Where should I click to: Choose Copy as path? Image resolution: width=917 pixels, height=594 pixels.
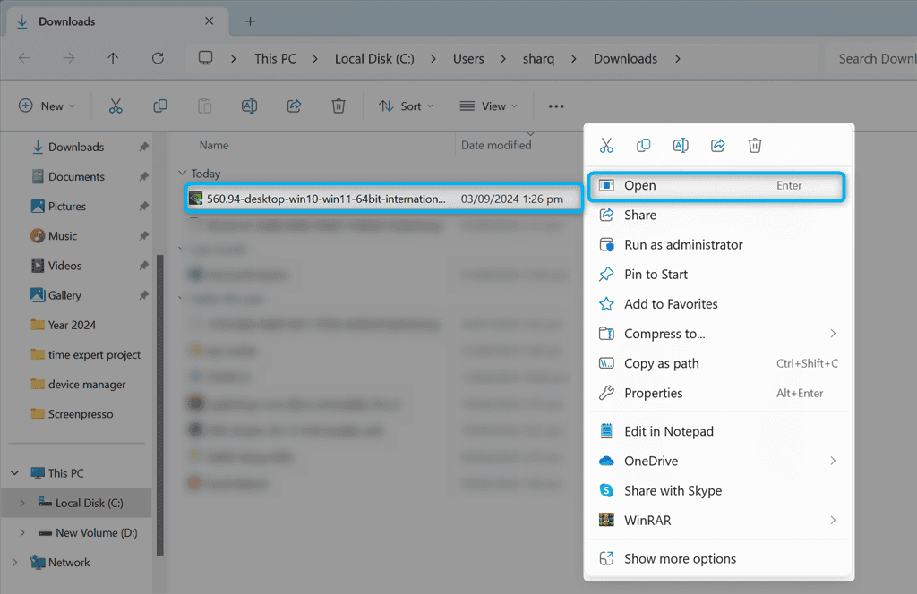716,363
